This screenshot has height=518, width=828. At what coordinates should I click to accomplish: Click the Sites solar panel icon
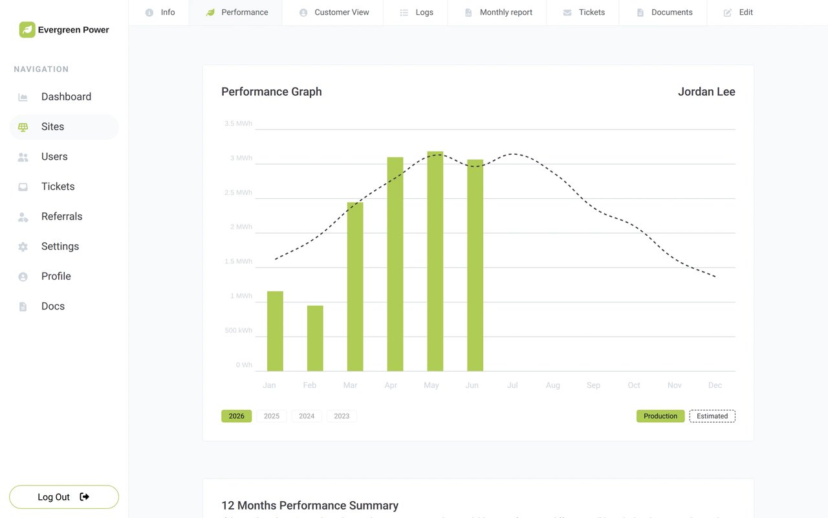(23, 127)
